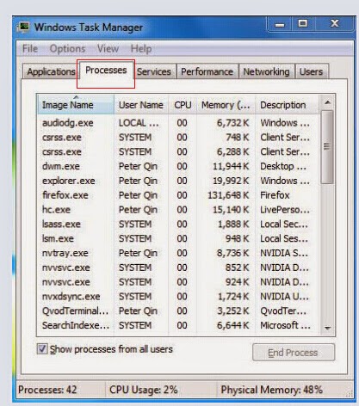Select the SearchIndexe... process row
The height and width of the screenshot is (406, 359).
178,325
